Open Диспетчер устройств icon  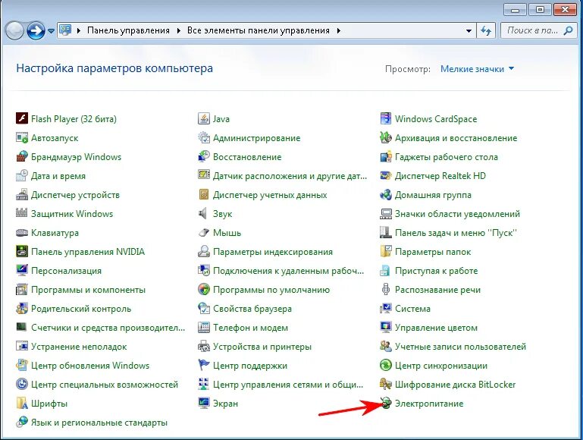[x=22, y=194]
